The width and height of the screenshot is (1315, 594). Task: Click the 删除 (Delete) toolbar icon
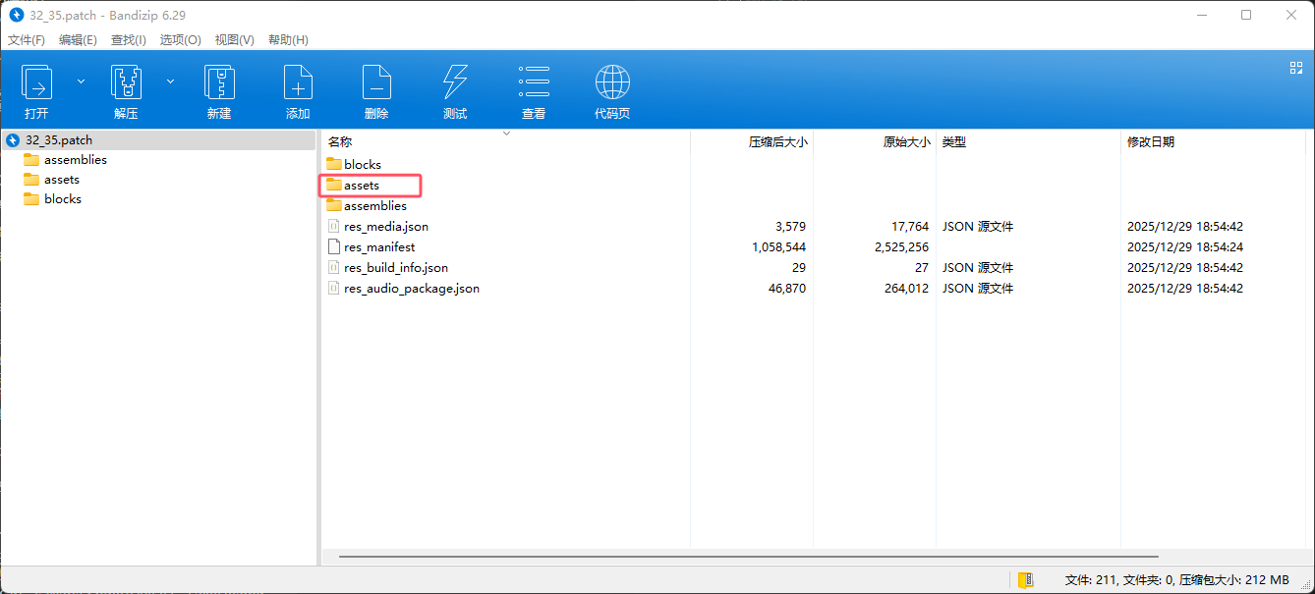[x=376, y=82]
